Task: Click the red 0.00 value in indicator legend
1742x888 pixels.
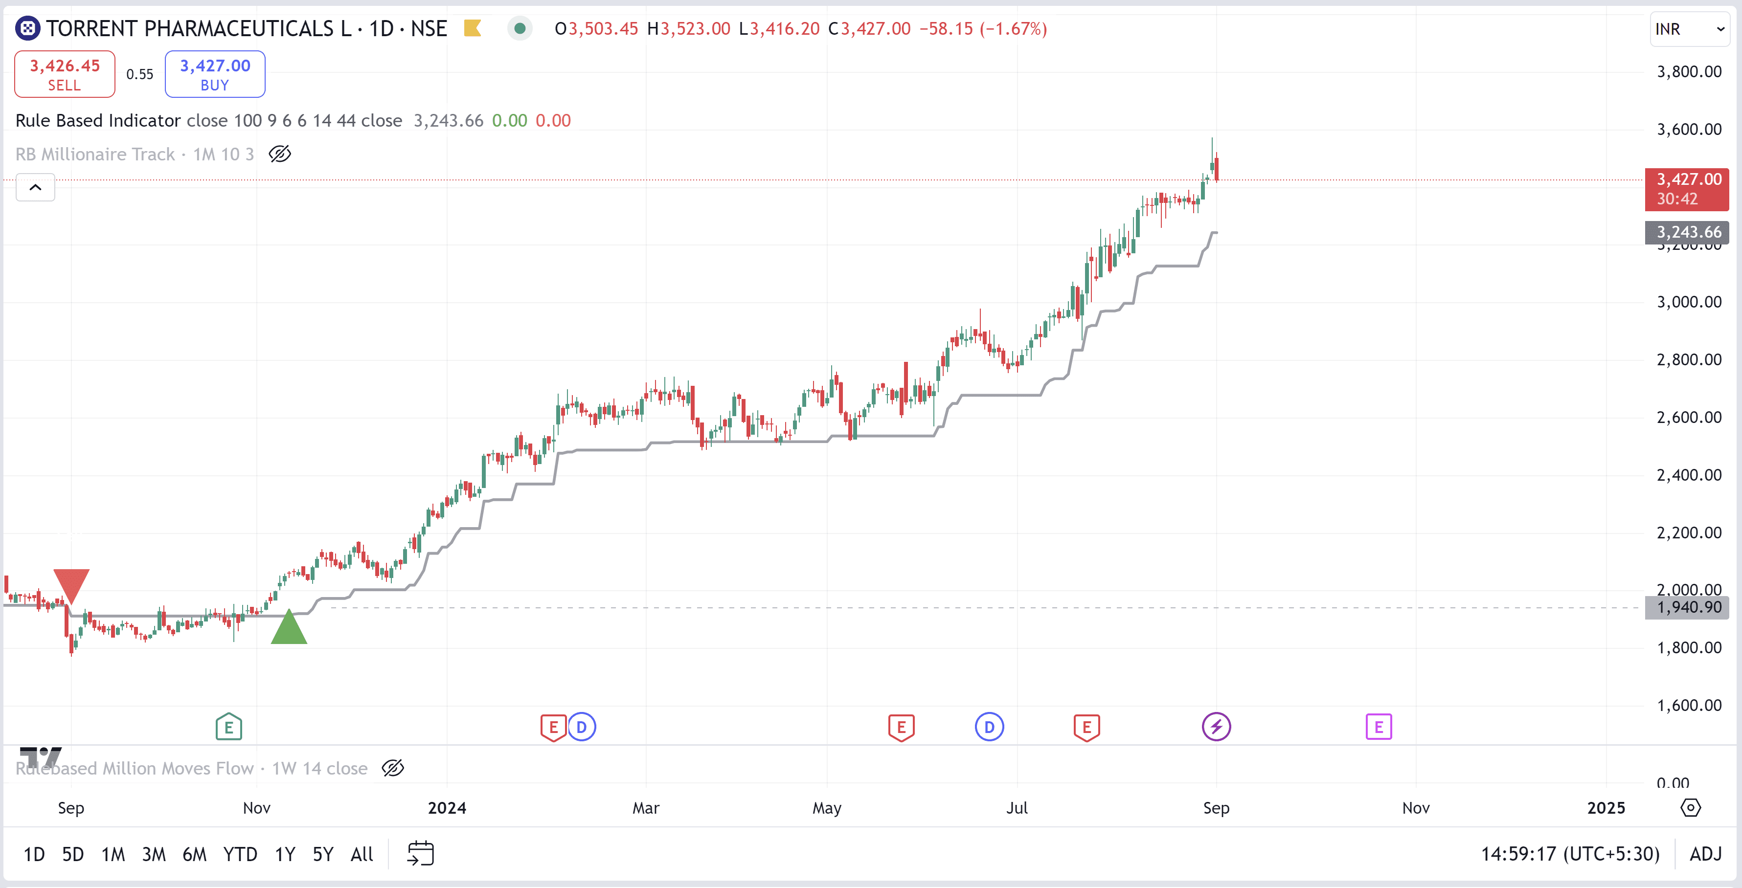Action: pyautogui.click(x=553, y=120)
